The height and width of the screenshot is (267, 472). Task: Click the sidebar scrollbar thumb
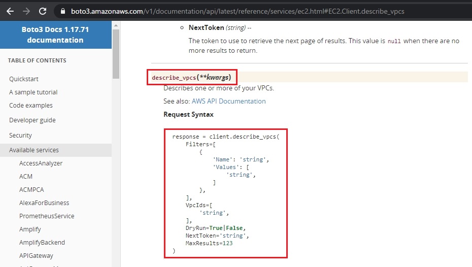(x=116, y=54)
